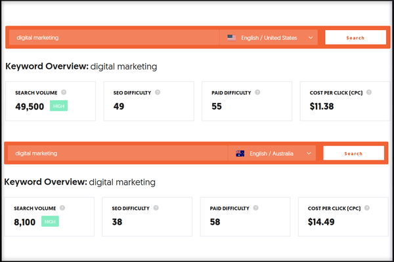This screenshot has width=394, height=262.
Task: Click the Cost Per Click help icon above $14.49
Action: tap(367, 208)
